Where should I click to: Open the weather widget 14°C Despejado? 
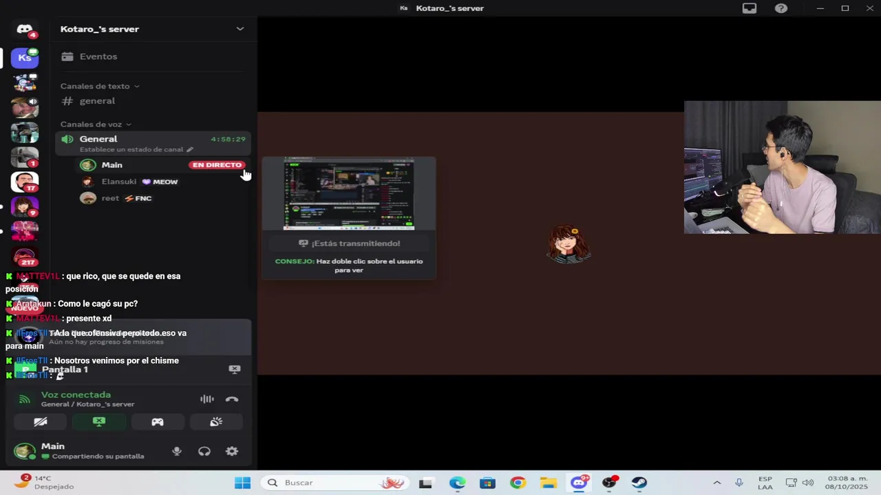tap(44, 482)
